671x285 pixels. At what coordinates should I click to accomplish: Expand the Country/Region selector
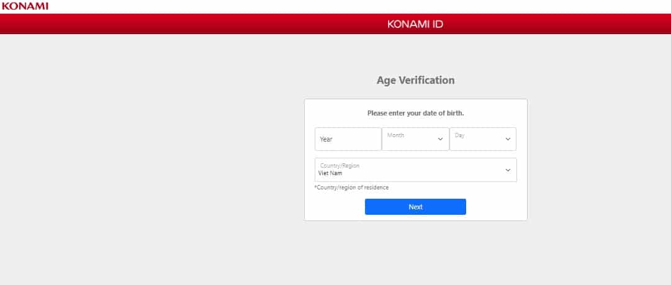click(415, 170)
